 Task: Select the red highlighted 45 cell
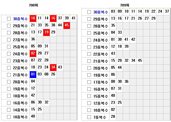(67, 25)
